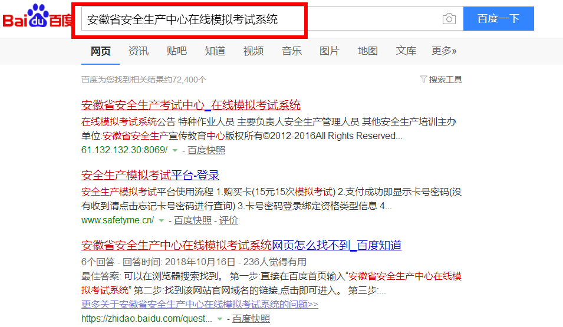Open the 知道 tab
Viewport: 563px width, 327px height.
click(x=215, y=51)
